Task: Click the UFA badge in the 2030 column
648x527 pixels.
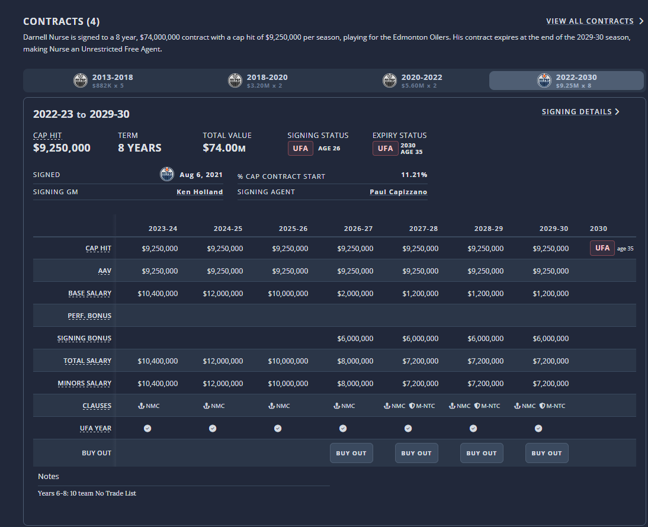Action: pyautogui.click(x=602, y=248)
